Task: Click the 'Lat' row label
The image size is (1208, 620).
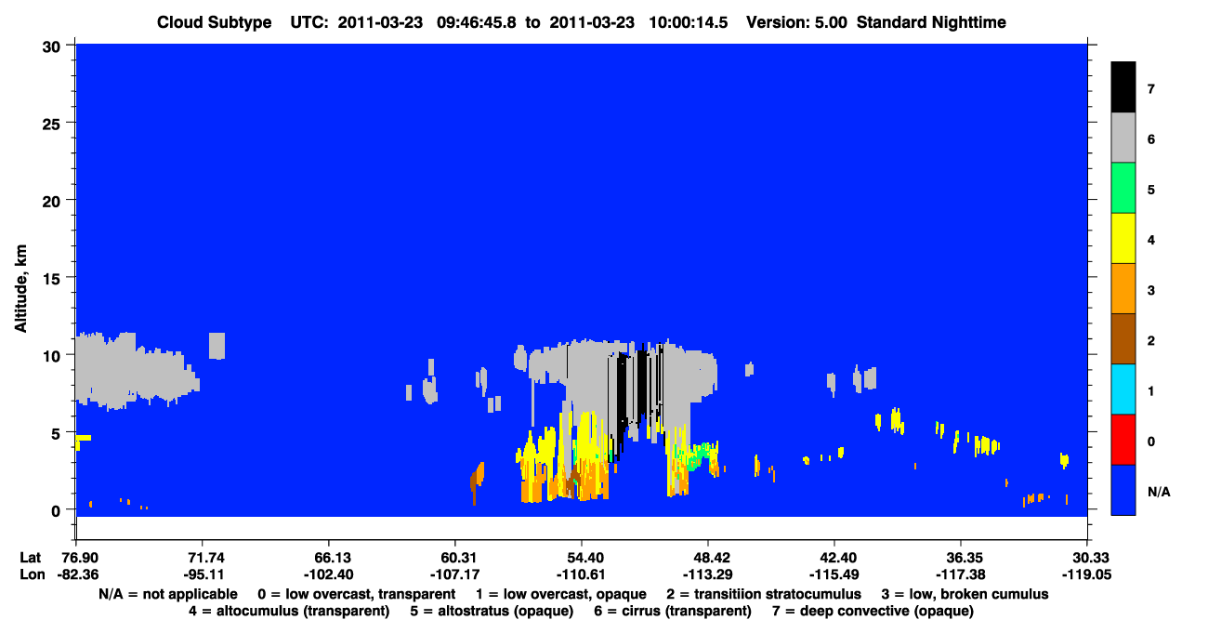Action: tap(31, 557)
